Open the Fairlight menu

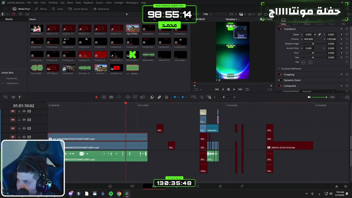pyautogui.click(x=119, y=2)
